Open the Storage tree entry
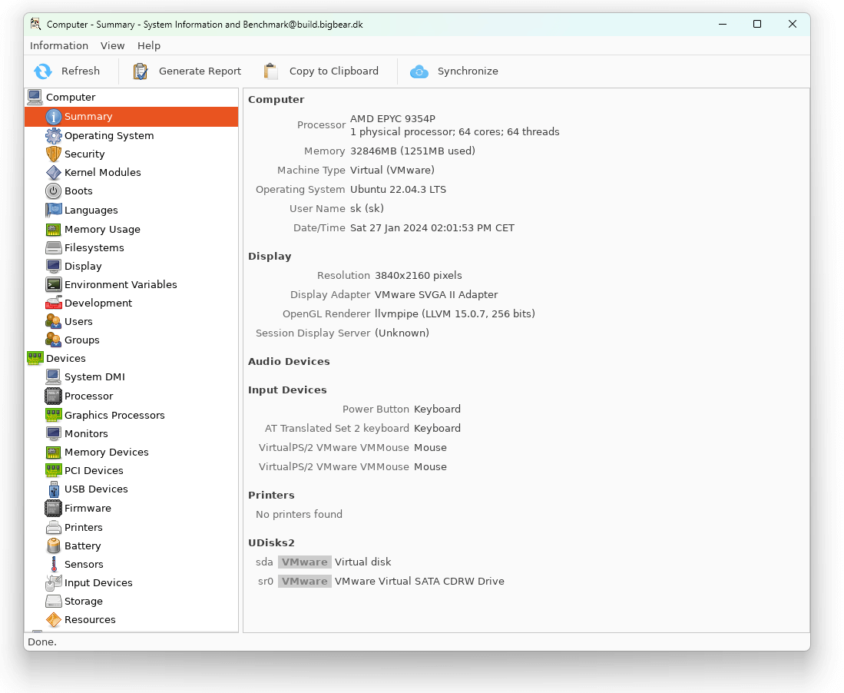The width and height of the screenshot is (844, 693). tap(84, 602)
